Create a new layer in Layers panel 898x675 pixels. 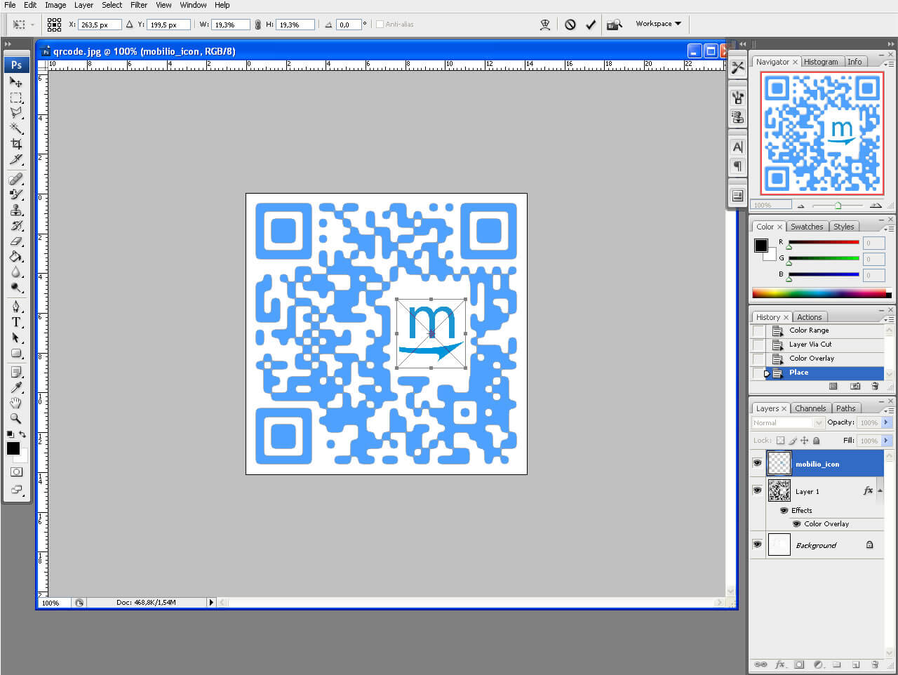[856, 664]
